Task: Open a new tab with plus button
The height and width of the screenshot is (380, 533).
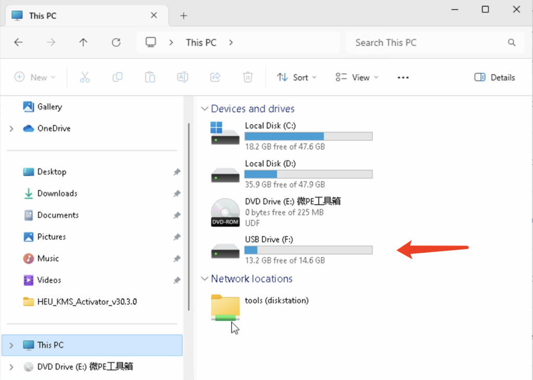Action: click(183, 16)
